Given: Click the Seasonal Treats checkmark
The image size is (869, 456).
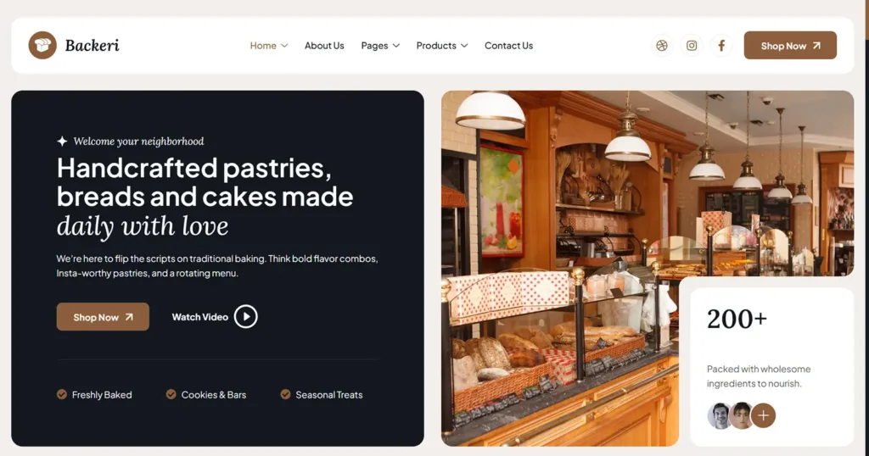Looking at the screenshot, I should [285, 394].
